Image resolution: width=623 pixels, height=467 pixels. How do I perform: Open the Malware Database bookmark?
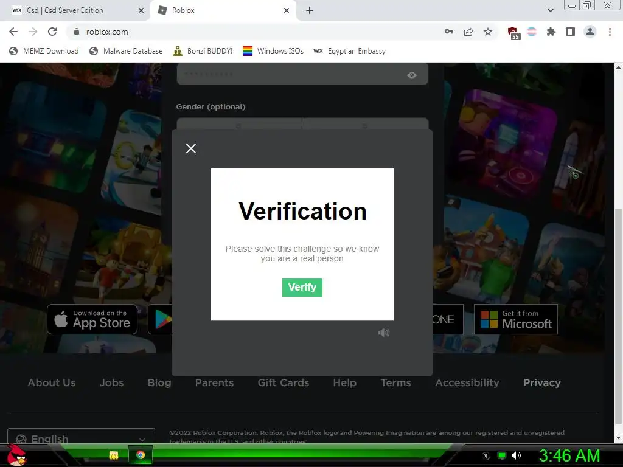pyautogui.click(x=127, y=51)
